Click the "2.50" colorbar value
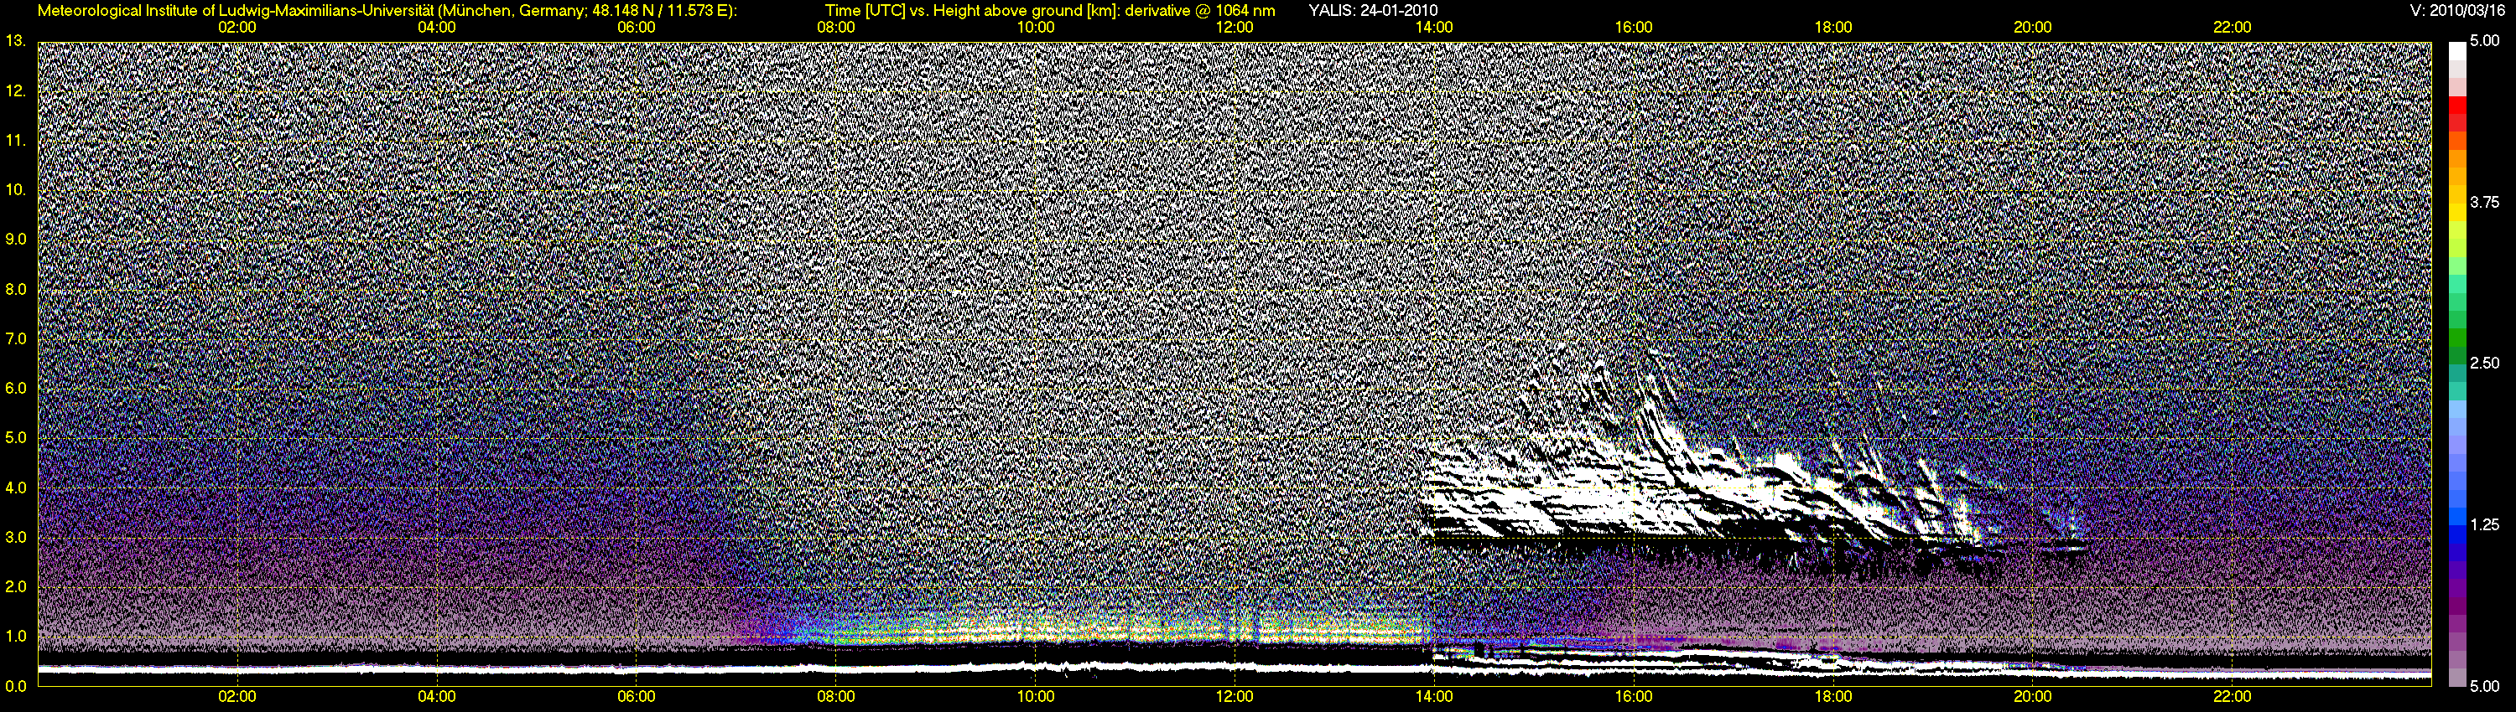Viewport: 2516px width, 712px height. point(2484,363)
